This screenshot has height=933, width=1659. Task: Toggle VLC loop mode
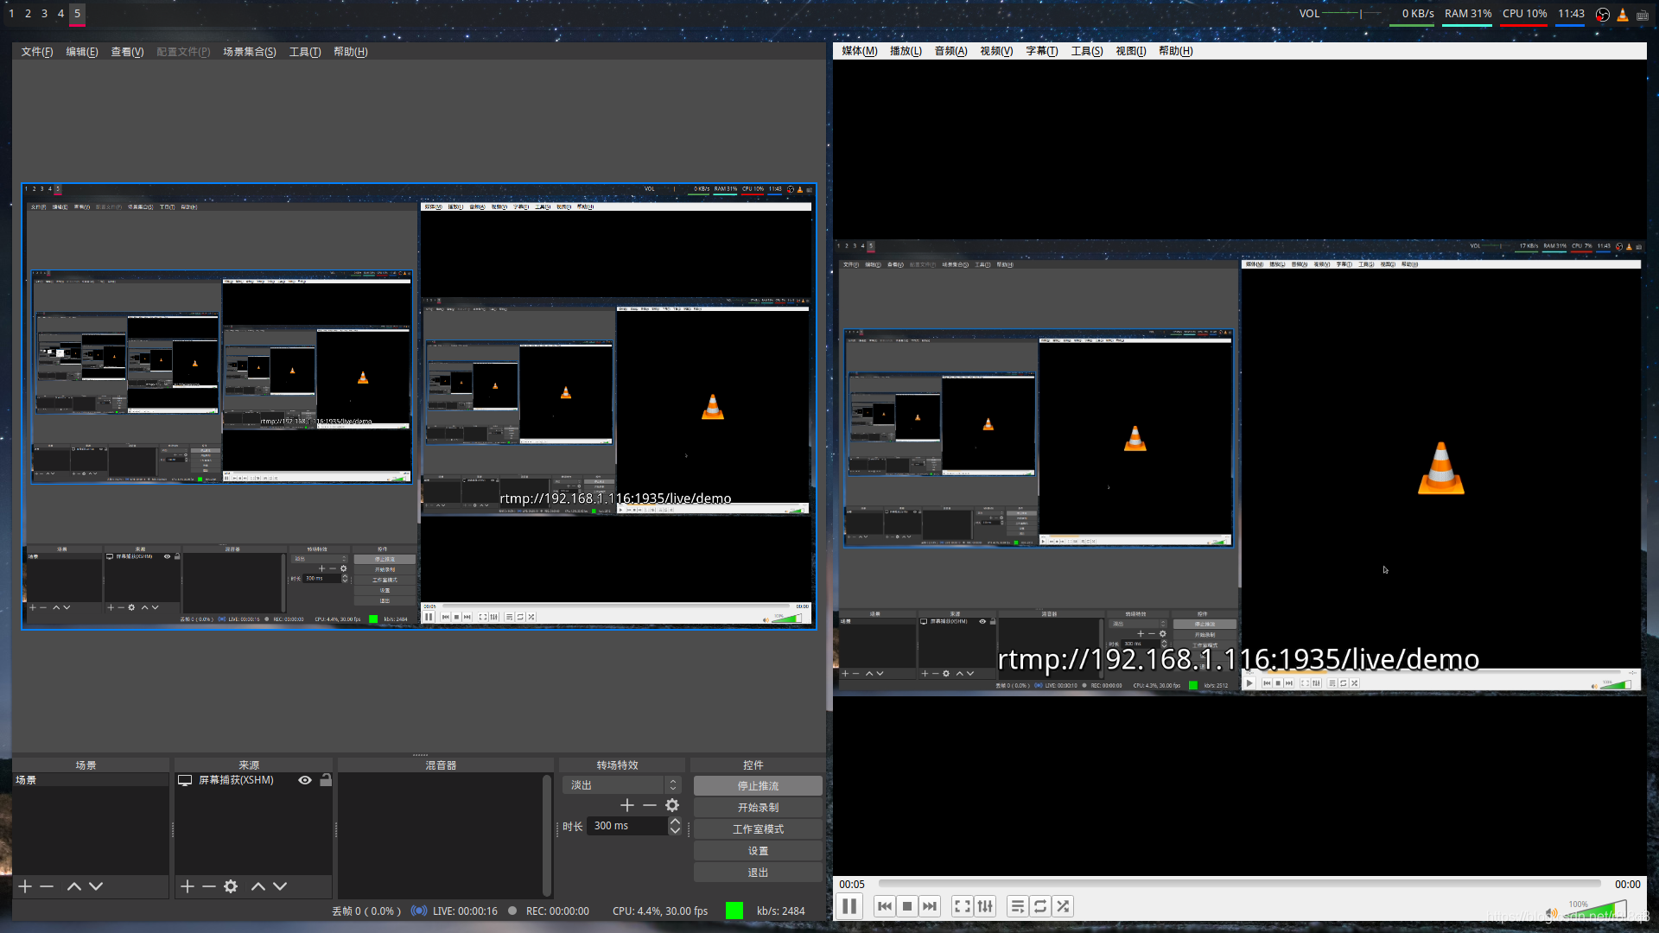tap(1040, 906)
